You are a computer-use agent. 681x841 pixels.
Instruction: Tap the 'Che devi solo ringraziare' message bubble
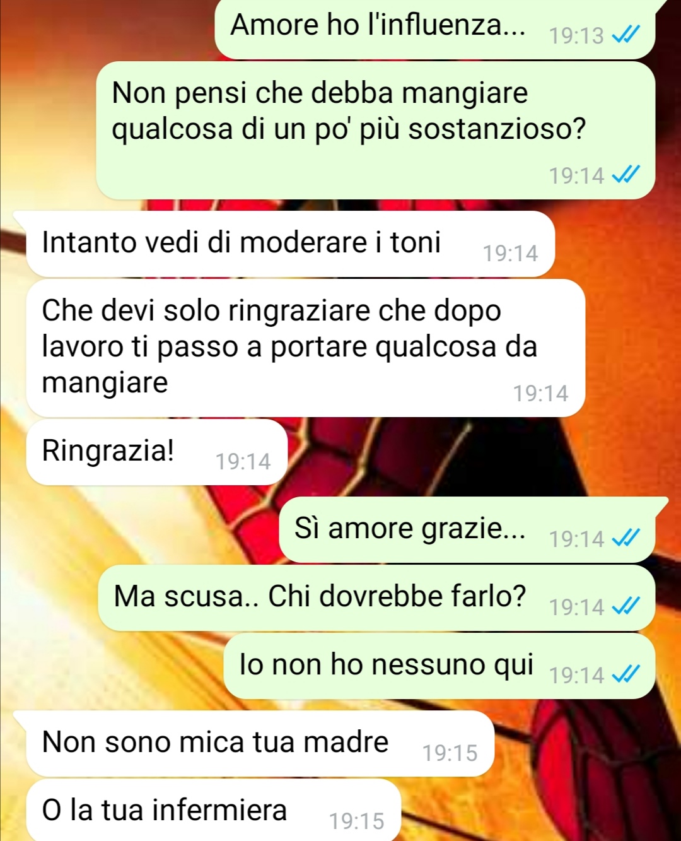click(x=306, y=348)
